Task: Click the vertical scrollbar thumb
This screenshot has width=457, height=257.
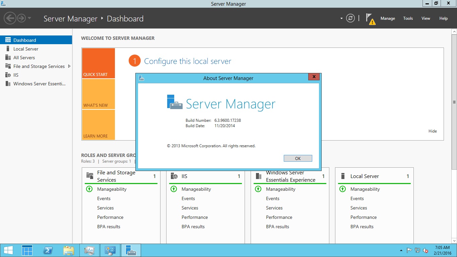Action: 454,102
